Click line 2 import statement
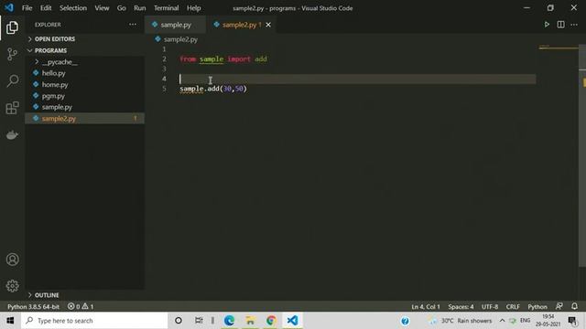The width and height of the screenshot is (586, 329). pyautogui.click(x=223, y=58)
